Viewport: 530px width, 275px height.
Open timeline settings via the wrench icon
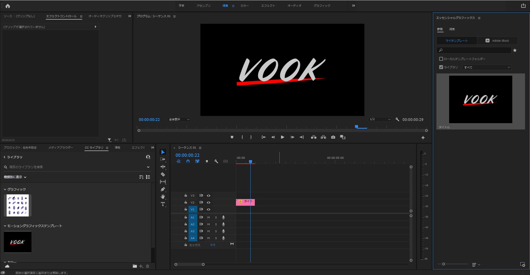(216, 161)
